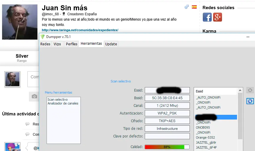
Task: Select Scan selectivo in tools menu
Action: [57, 99]
